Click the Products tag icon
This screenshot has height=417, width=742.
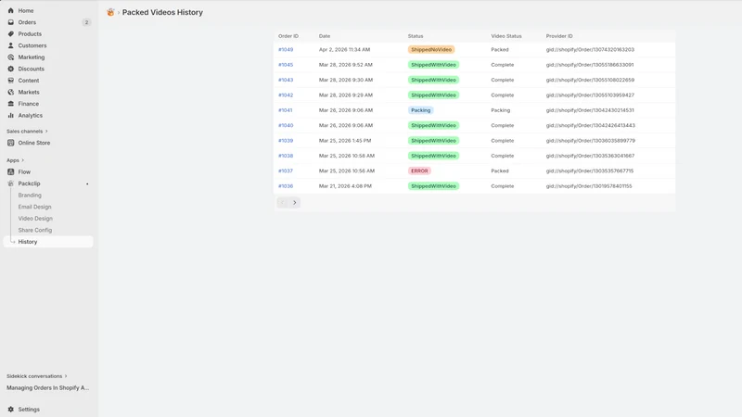pos(11,34)
